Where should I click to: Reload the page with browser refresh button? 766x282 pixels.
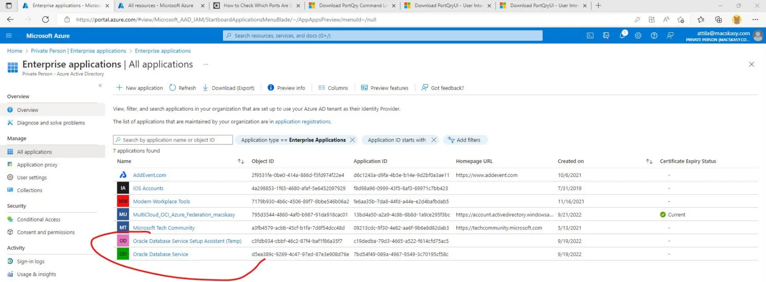(x=45, y=19)
